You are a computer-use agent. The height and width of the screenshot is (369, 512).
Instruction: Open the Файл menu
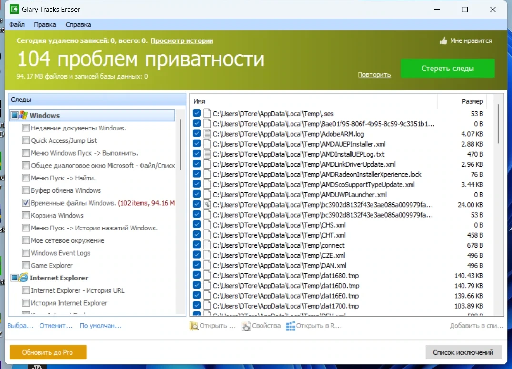click(x=17, y=24)
